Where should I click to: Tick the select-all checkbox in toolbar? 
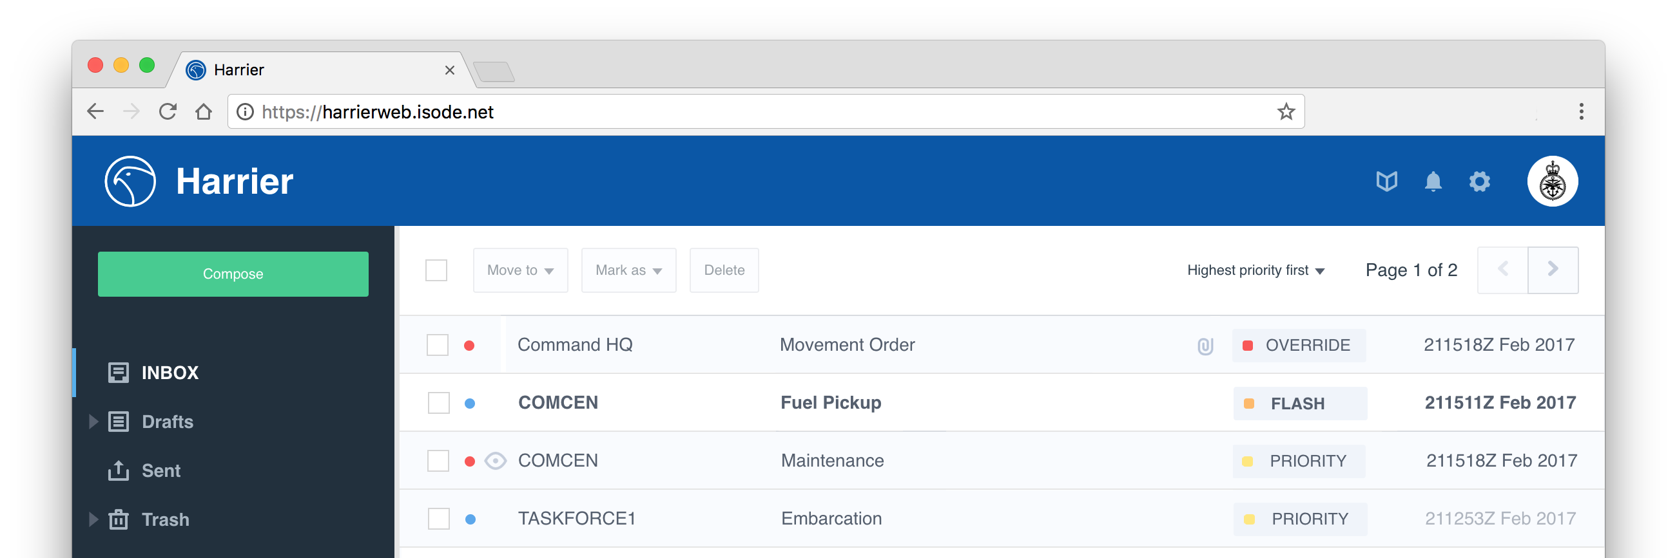coord(436,270)
